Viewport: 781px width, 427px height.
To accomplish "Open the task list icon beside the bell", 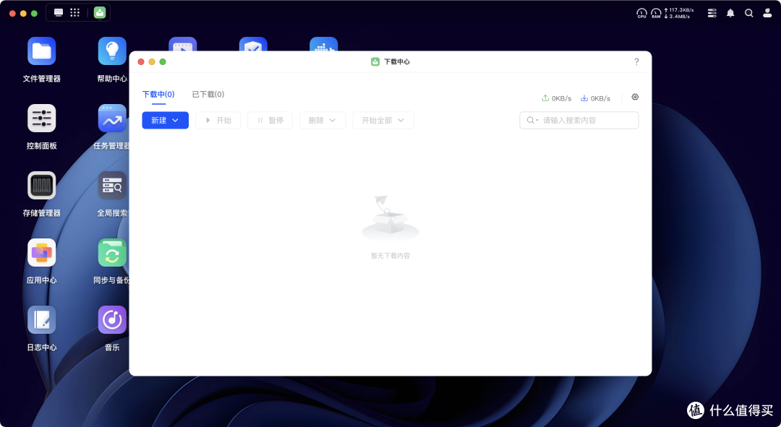I will (x=712, y=14).
